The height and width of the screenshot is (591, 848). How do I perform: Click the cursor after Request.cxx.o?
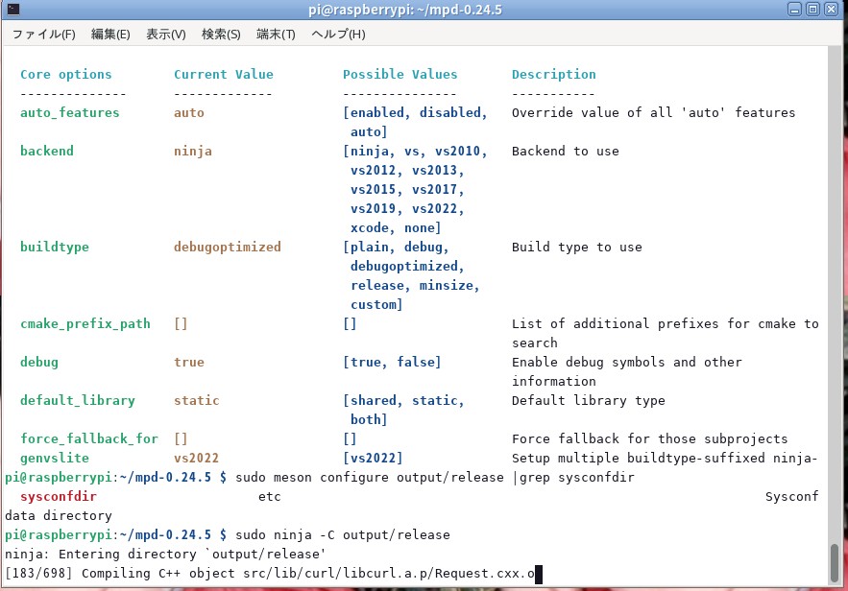click(539, 574)
